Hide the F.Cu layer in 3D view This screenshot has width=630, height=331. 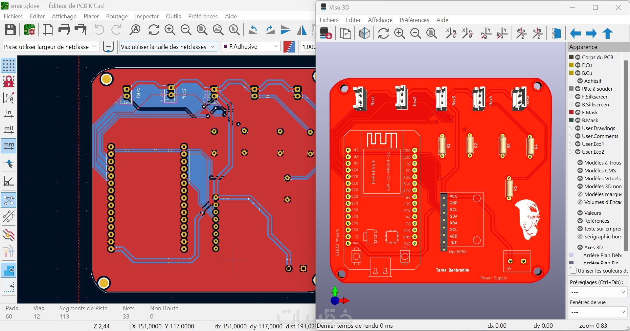click(x=578, y=65)
